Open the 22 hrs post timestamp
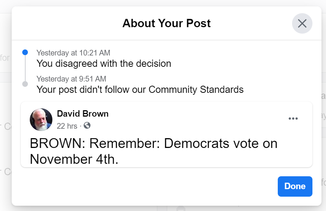 67,126
